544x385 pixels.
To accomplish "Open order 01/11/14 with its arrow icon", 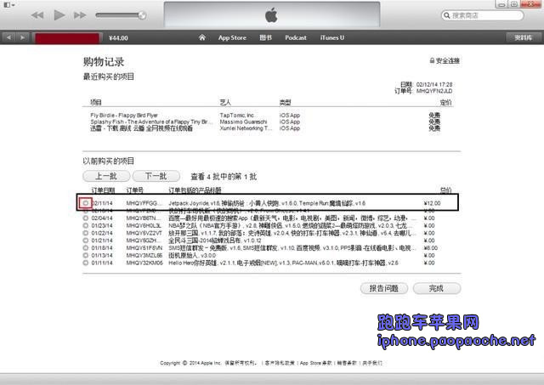I will tap(85, 263).
